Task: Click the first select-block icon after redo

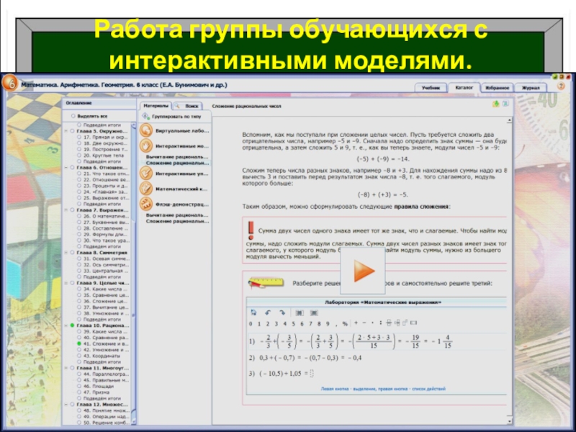Action: click(300, 313)
